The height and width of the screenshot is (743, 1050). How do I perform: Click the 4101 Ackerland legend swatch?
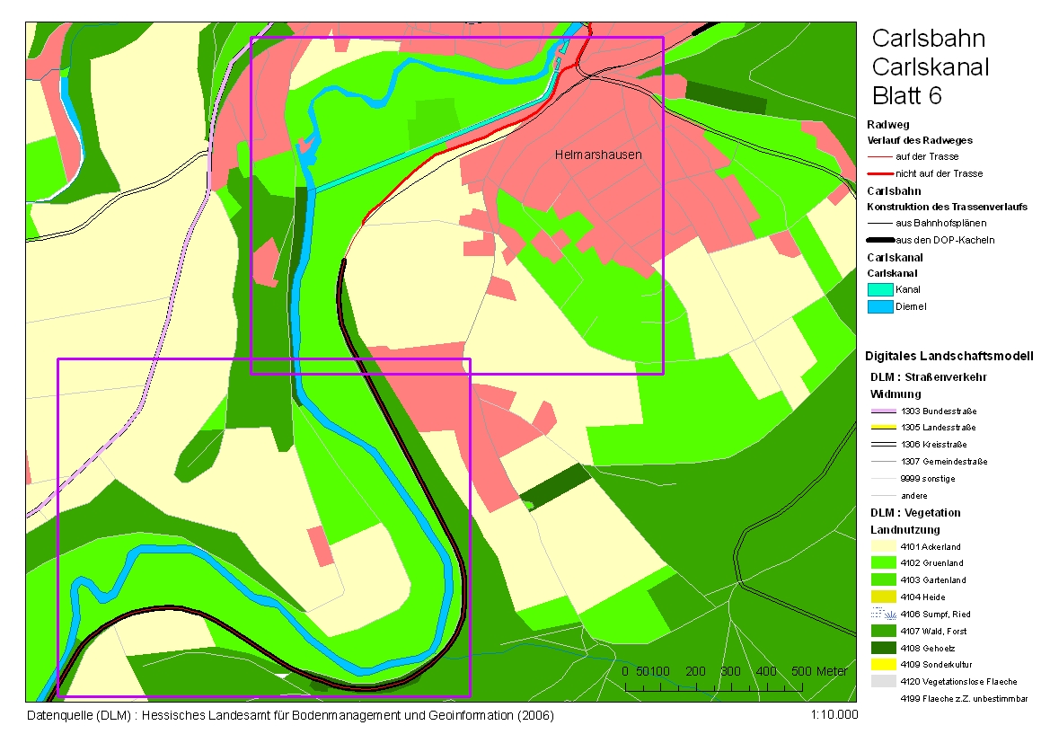point(885,546)
